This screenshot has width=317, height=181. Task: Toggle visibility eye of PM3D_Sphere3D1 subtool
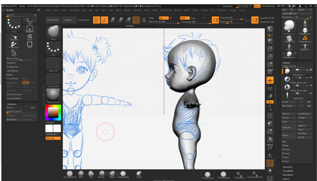(x=311, y=78)
